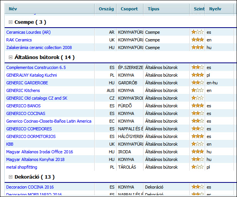Select the AR country cell
This screenshot has height=197, width=237.
point(105,32)
